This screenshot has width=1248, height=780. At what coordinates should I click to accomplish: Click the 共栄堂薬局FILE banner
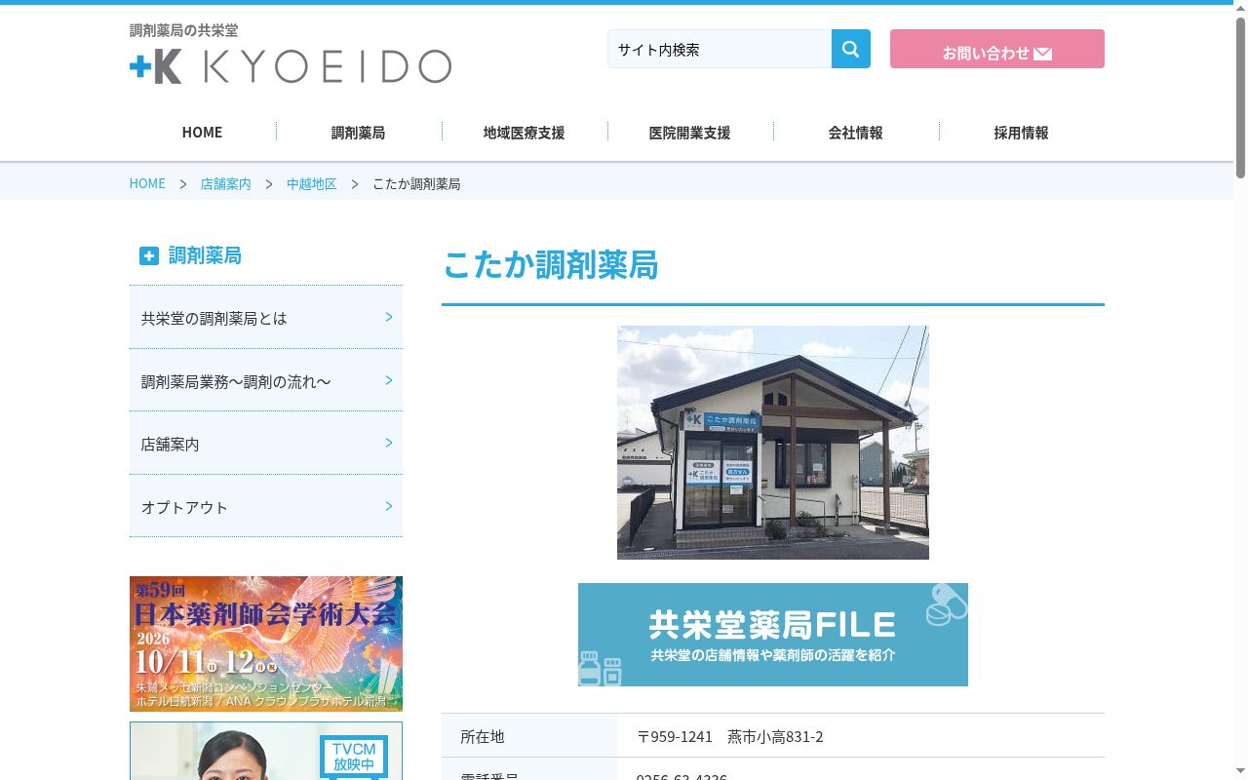(x=773, y=635)
